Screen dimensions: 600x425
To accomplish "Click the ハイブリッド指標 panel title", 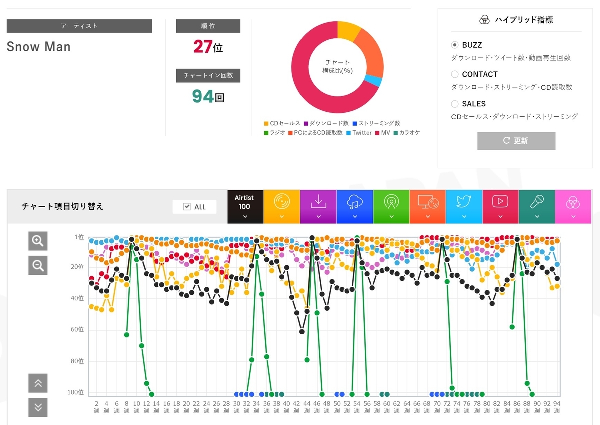I will point(524,20).
